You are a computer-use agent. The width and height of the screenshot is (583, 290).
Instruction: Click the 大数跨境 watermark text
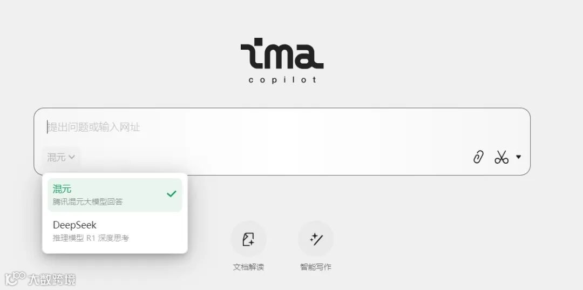[52, 279]
